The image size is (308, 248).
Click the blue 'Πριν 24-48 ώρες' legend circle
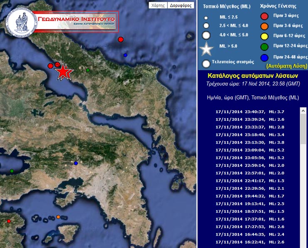pos(264,57)
